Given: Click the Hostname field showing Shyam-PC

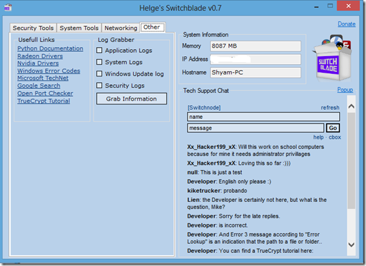Looking at the screenshot, I should point(256,73).
